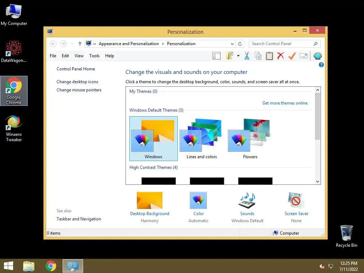The image size is (364, 273).
Task: Open the recent locations dropdown arrow
Action: pyautogui.click(x=72, y=44)
